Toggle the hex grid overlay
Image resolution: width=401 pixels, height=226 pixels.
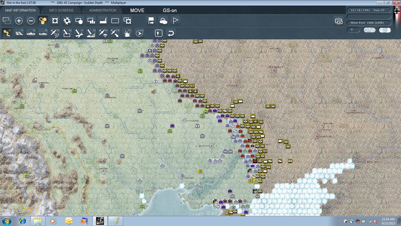pos(43,21)
